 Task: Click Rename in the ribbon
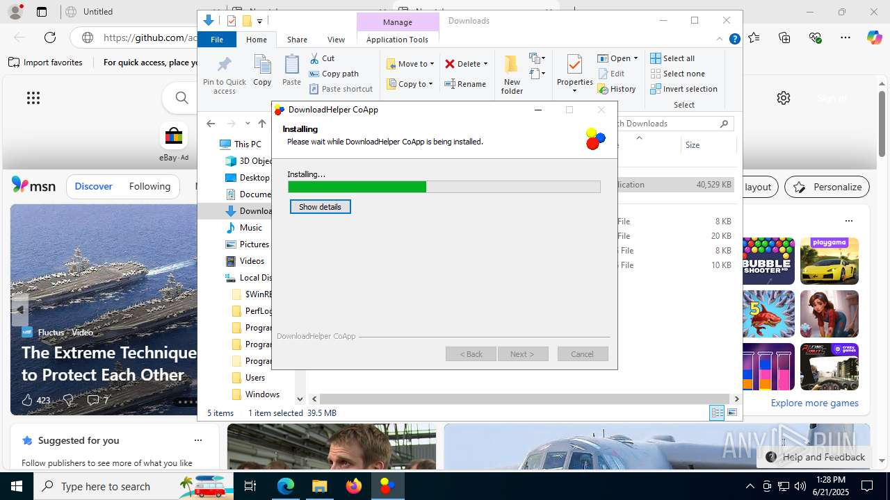[465, 84]
